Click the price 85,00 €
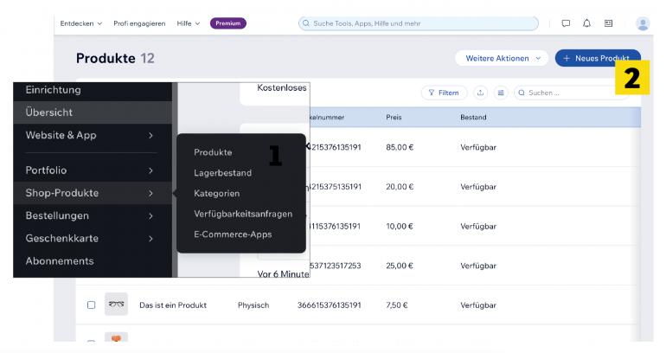Image resolution: width=666 pixels, height=353 pixels. click(400, 147)
